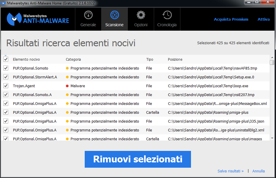Minimize the Malwarebytes window
Viewport: 276px width, 178px height.
pos(249,2)
